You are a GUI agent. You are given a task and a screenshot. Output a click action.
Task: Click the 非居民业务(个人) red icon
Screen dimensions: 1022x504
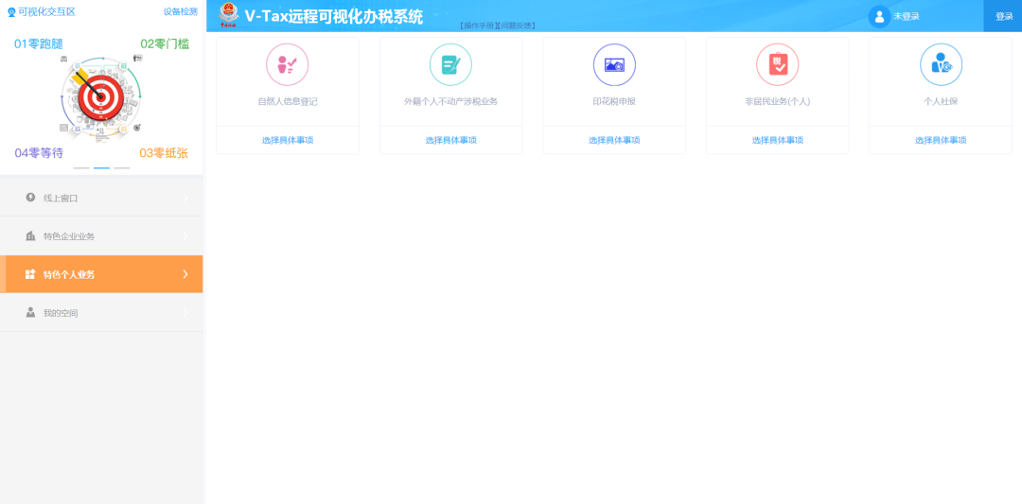coord(777,64)
